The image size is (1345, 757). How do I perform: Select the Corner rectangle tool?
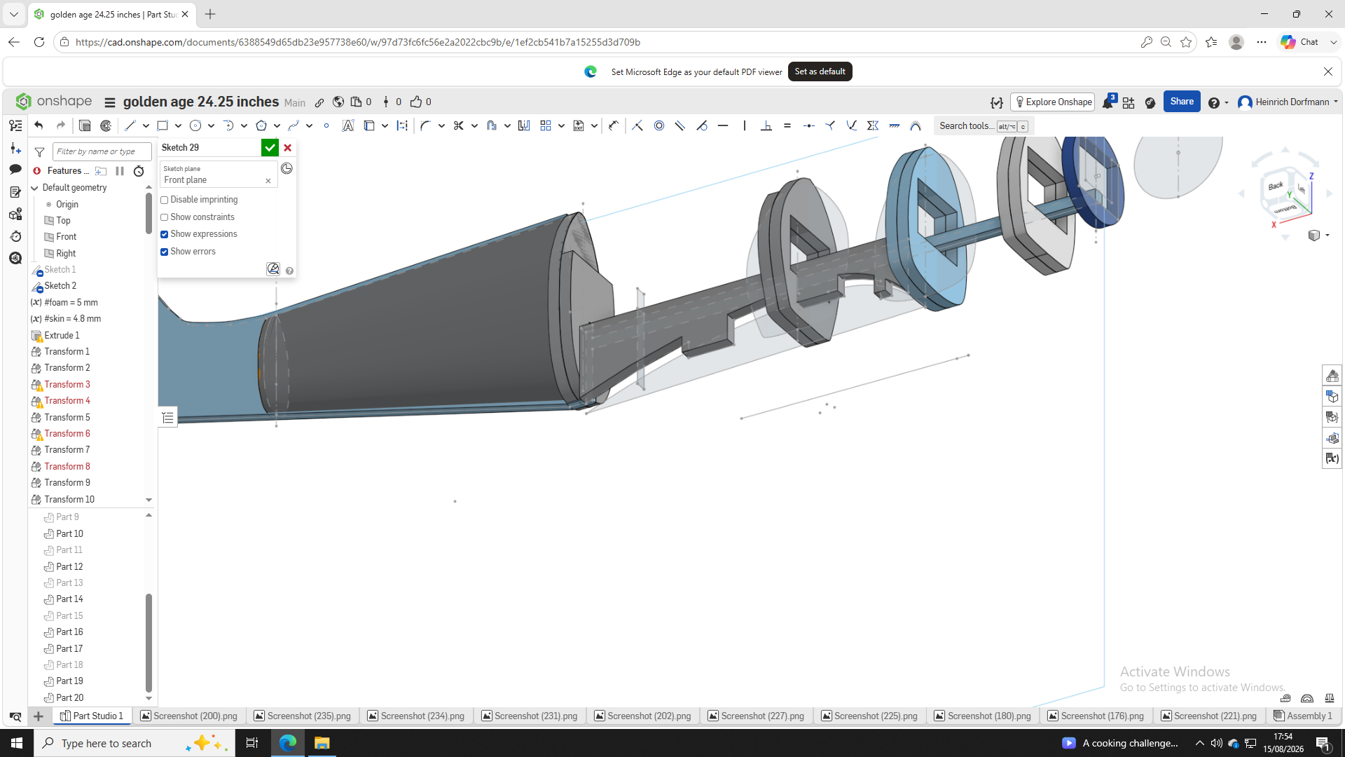click(x=163, y=125)
